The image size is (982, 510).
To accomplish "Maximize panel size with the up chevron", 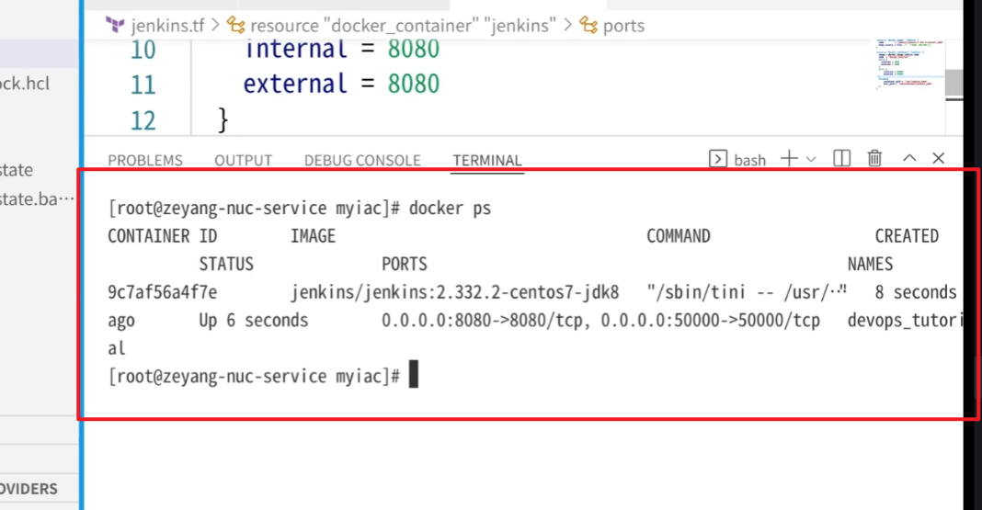I will tap(909, 158).
